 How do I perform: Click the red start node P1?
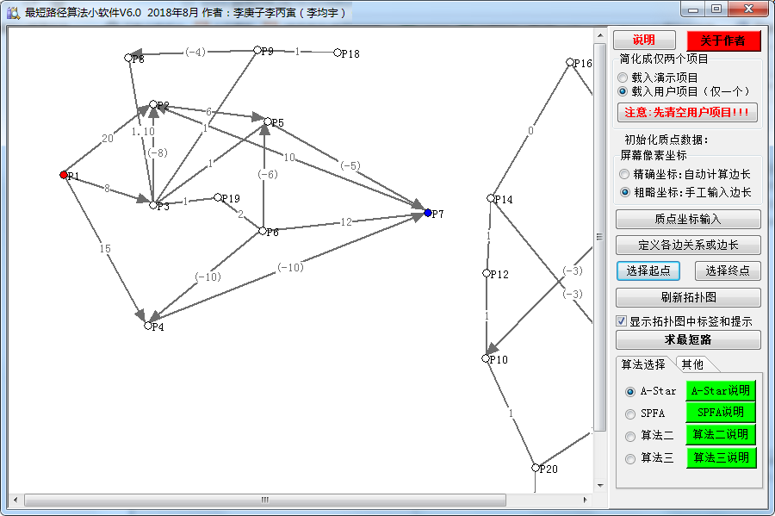[63, 175]
